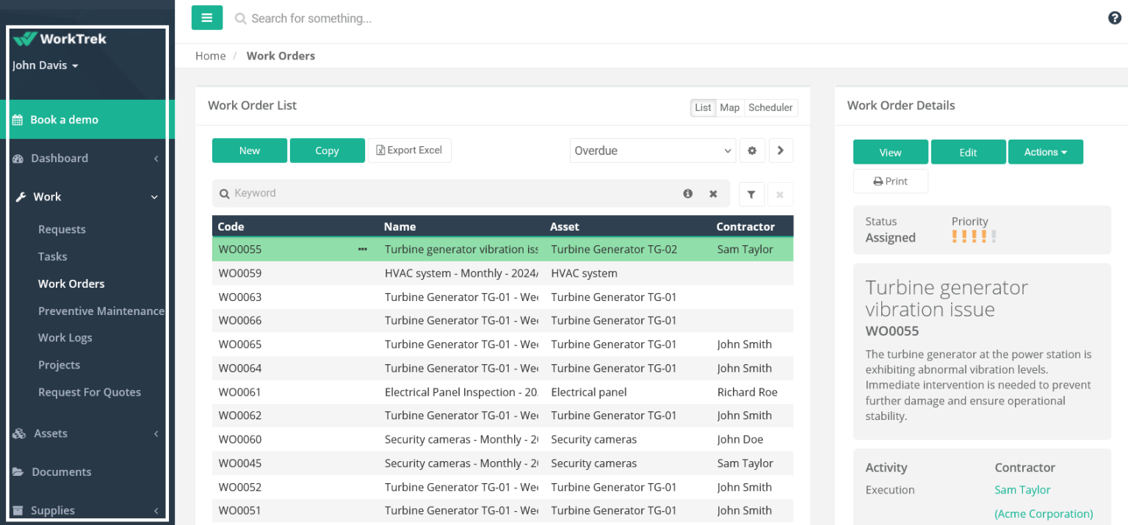Select the List view toggle
1128x525 pixels.
tap(703, 108)
